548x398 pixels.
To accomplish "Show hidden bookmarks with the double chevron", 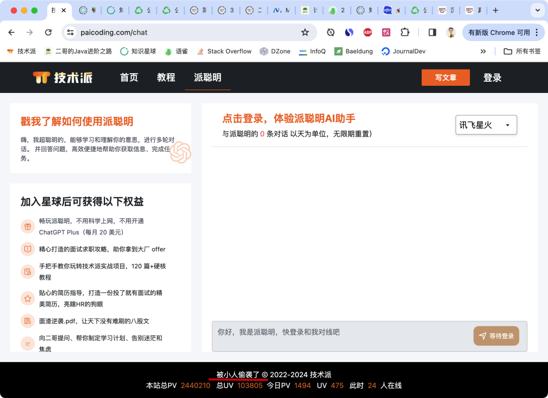I will click(x=483, y=51).
